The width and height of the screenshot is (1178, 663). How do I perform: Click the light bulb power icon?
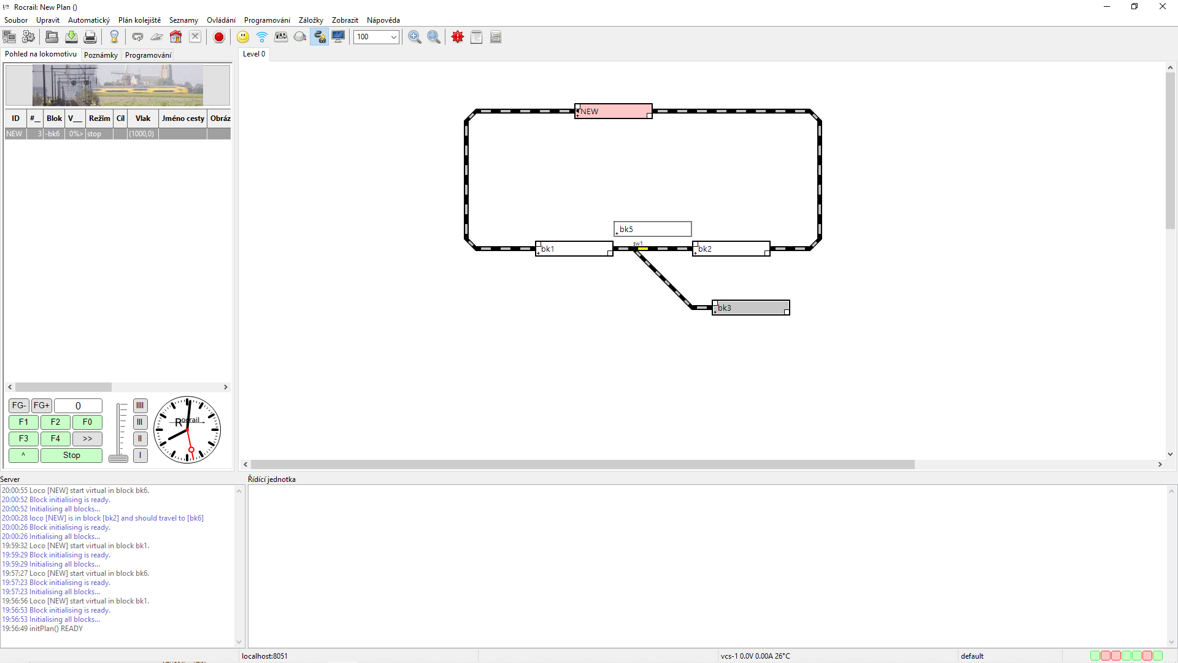114,37
